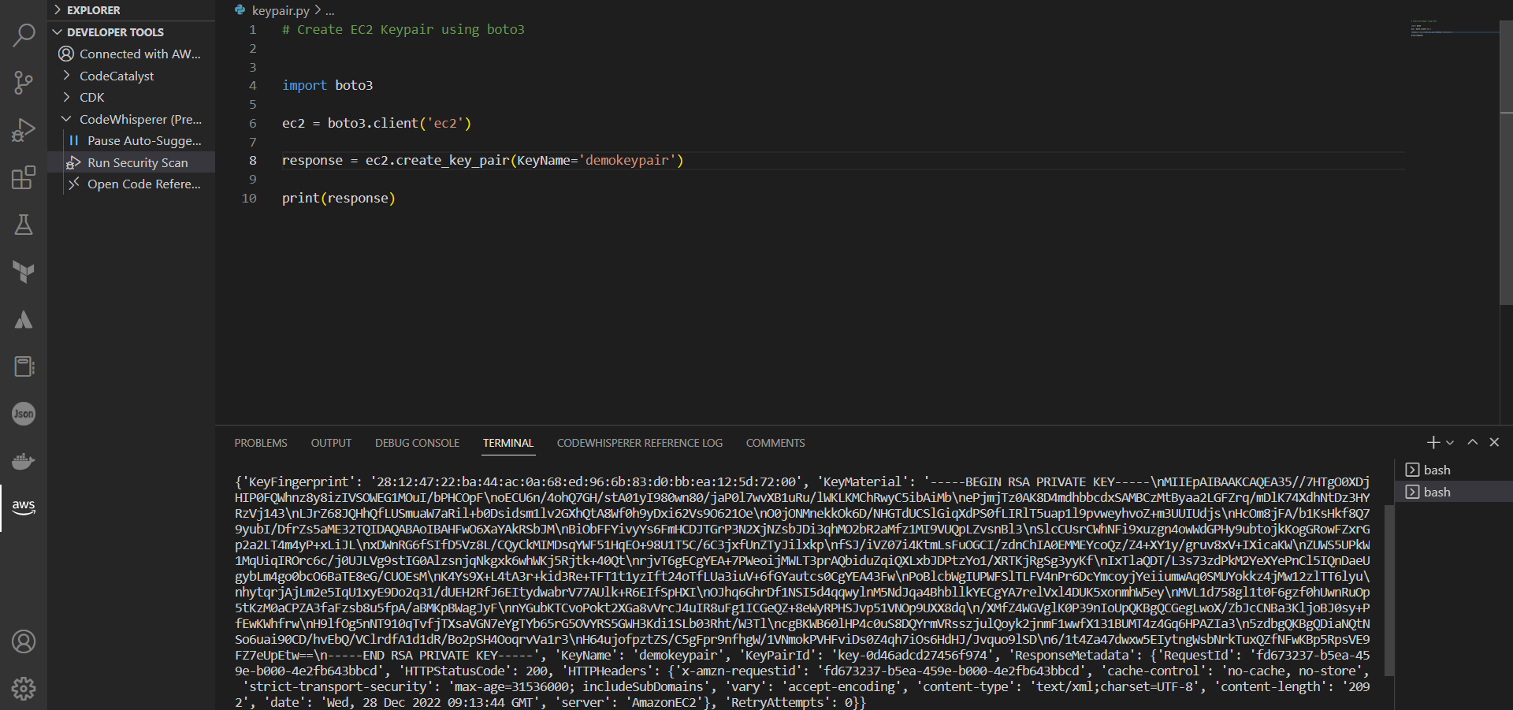Image resolution: width=1513 pixels, height=710 pixels.
Task: Click the editor vertical scrollbar
Action: point(1506,162)
